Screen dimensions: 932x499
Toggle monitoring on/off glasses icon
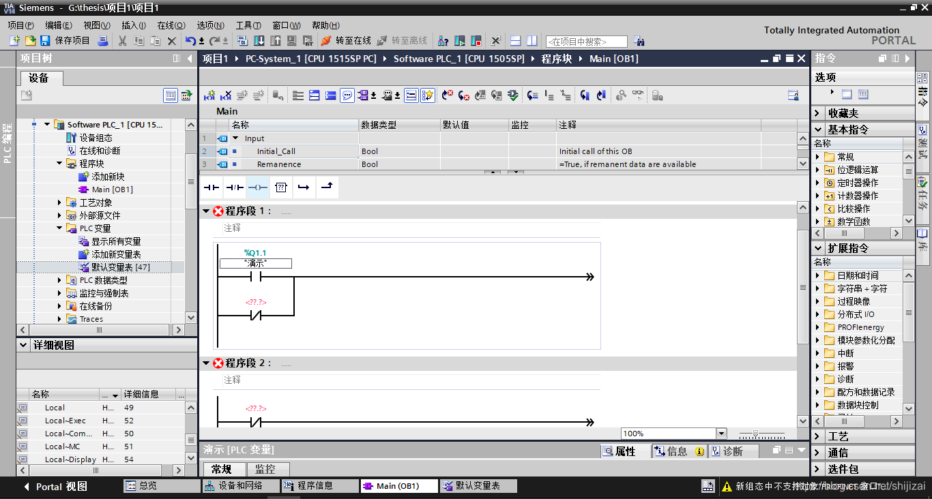click(x=638, y=95)
